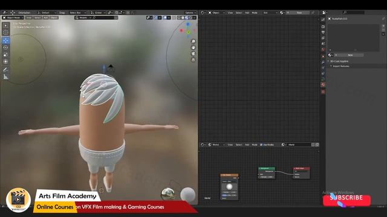Open the green curve Object Data tab
This screenshot has height=217, width=387.
323,79
